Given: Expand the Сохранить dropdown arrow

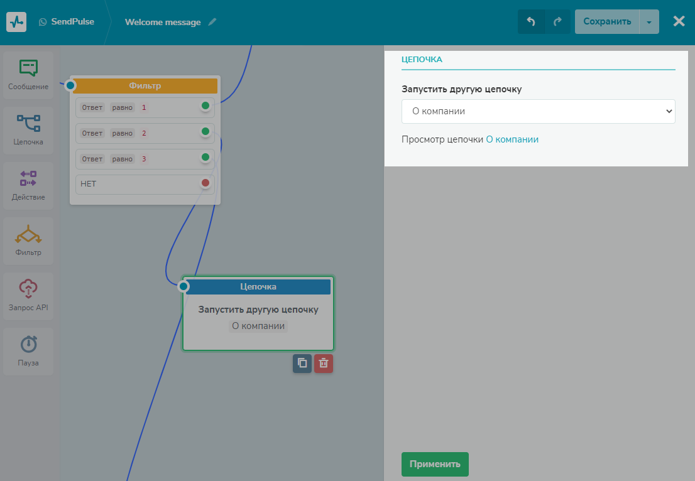Looking at the screenshot, I should (x=649, y=22).
